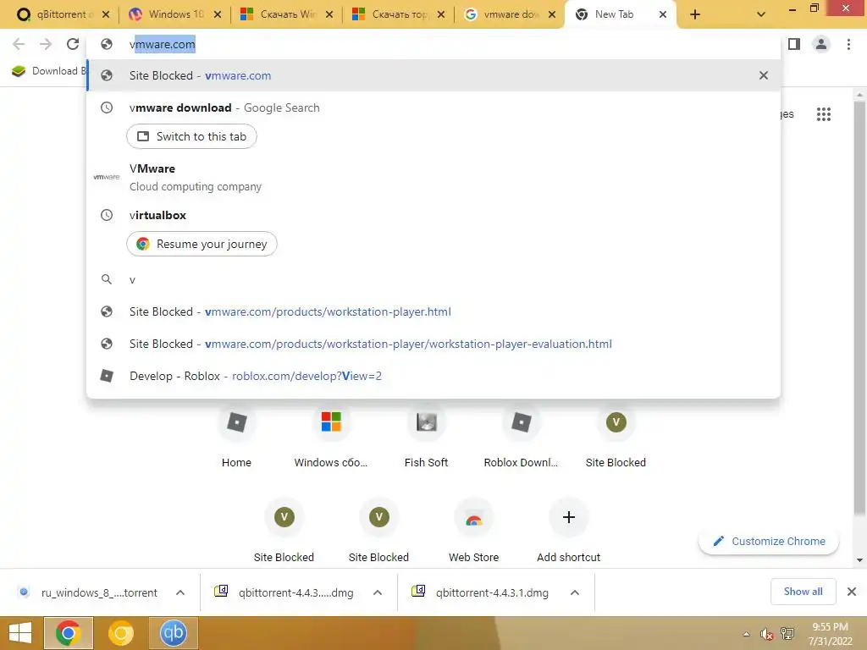Open the profile avatar menu
This screenshot has width=867, height=650.
tap(821, 44)
